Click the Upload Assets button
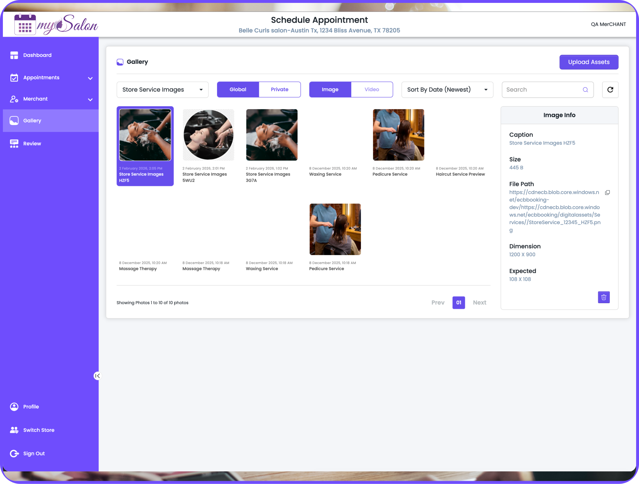The width and height of the screenshot is (639, 484). tap(589, 62)
